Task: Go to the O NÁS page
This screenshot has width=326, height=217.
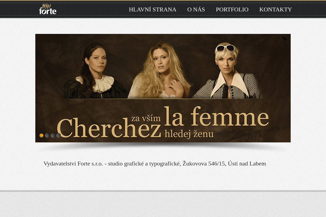Action: (x=196, y=9)
